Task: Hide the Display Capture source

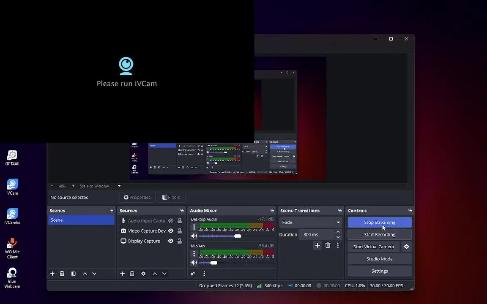Action: coord(171,241)
